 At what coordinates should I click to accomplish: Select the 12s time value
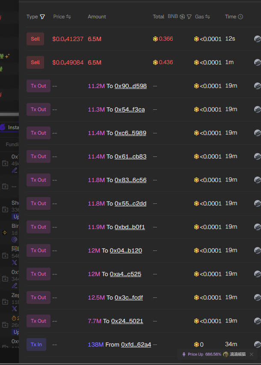(x=230, y=38)
